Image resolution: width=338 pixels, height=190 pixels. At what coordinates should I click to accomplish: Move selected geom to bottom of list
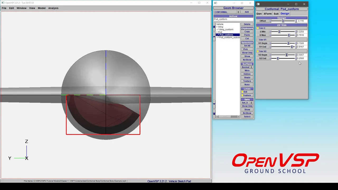214,114
